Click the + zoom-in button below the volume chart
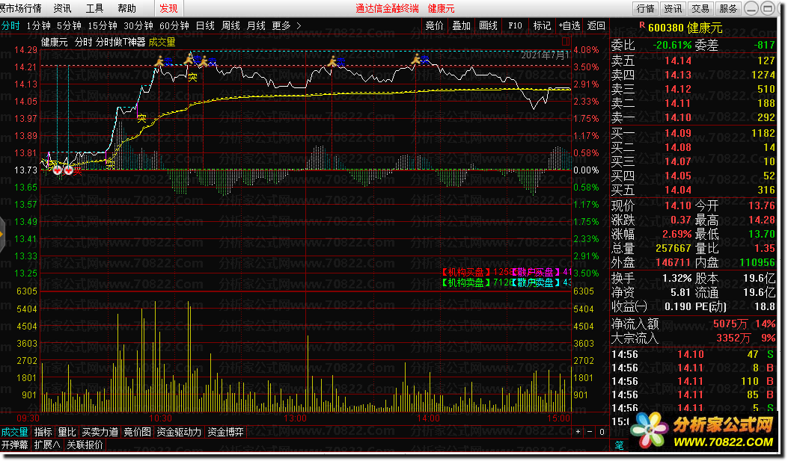This screenshot has width=788, height=461. pyautogui.click(x=578, y=431)
